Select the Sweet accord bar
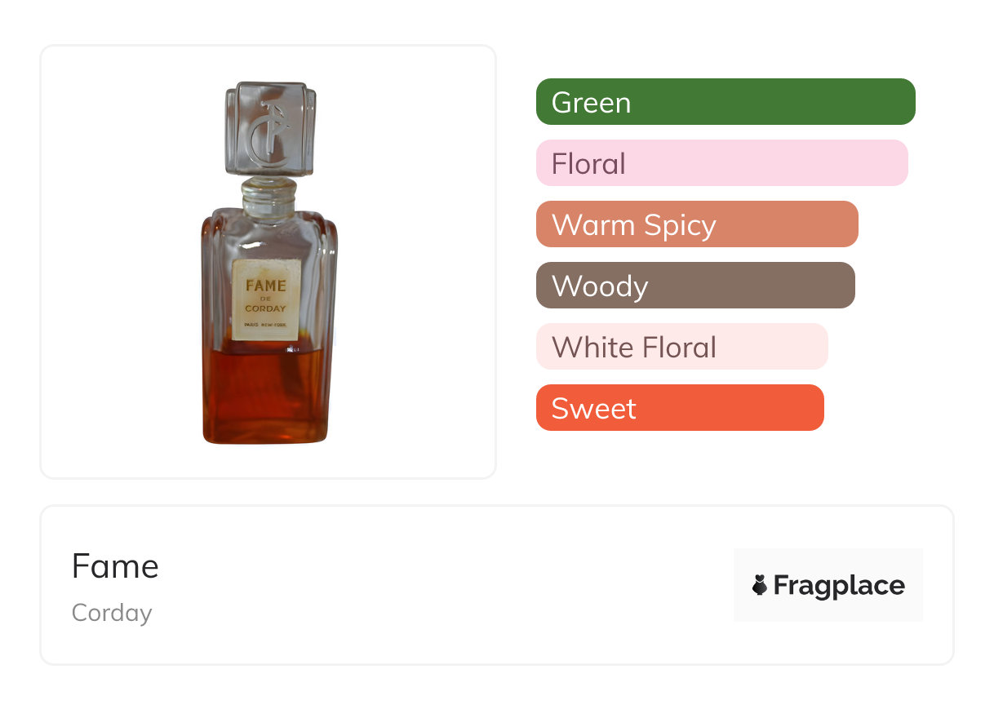The width and height of the screenshot is (994, 705). click(680, 408)
